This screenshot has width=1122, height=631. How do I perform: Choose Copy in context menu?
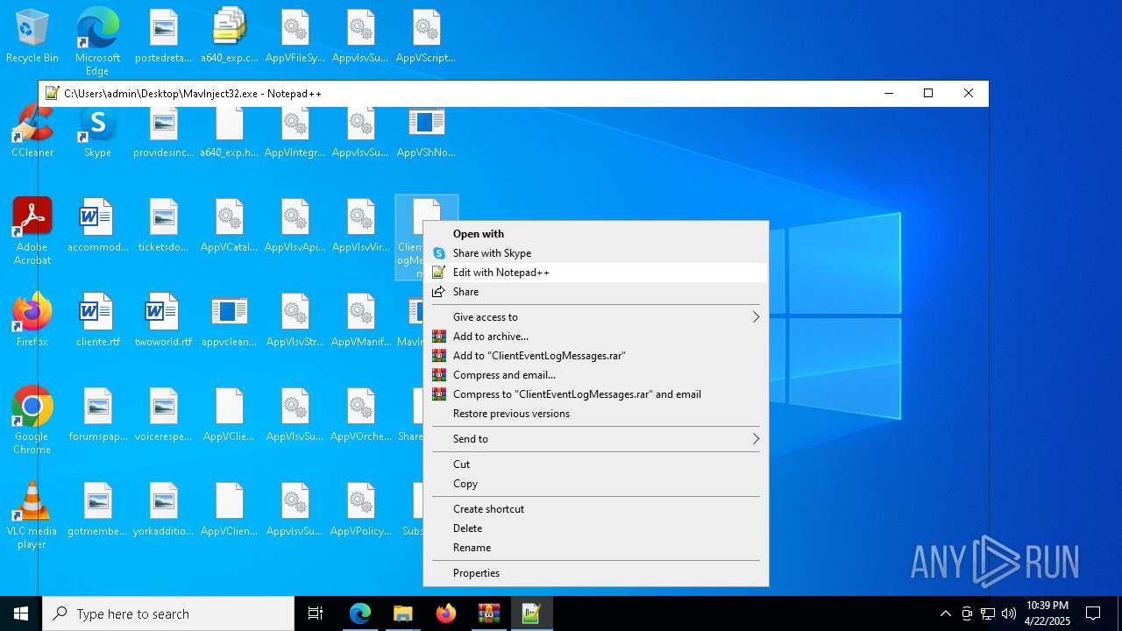coord(596,484)
